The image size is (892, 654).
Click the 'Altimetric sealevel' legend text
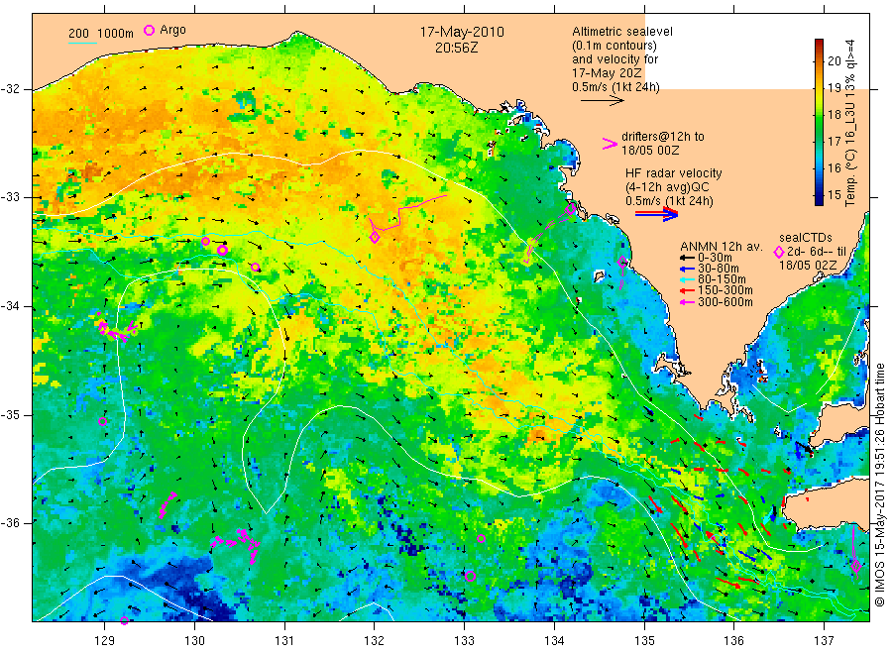(x=621, y=32)
